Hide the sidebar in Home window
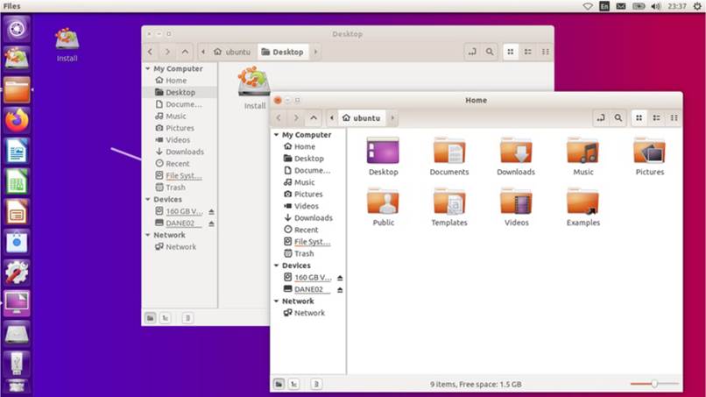This screenshot has width=706, height=397. (x=316, y=385)
